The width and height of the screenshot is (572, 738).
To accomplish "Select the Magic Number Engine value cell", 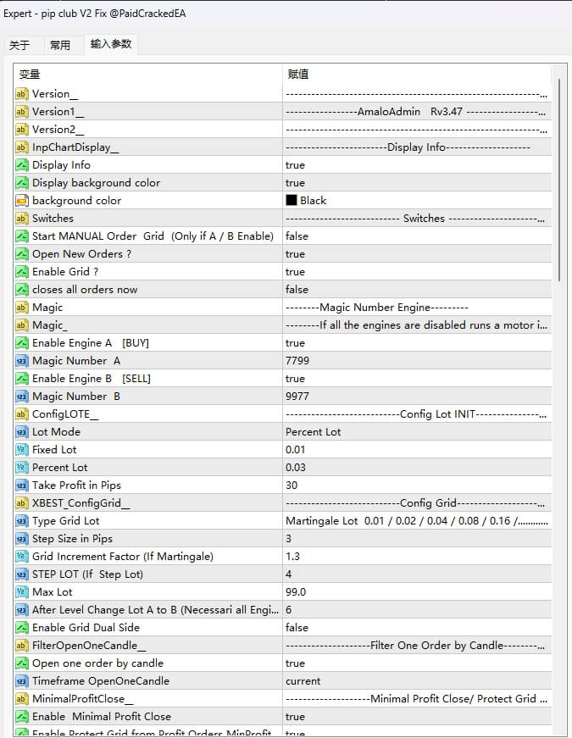I will [x=417, y=308].
